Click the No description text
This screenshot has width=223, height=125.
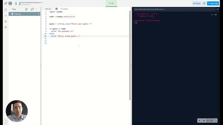point(25,5)
